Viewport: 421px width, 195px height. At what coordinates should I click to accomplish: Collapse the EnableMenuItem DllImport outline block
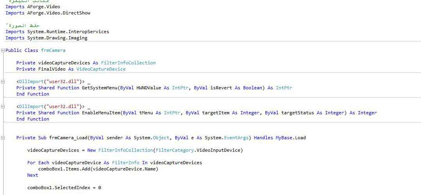pos(3,106)
